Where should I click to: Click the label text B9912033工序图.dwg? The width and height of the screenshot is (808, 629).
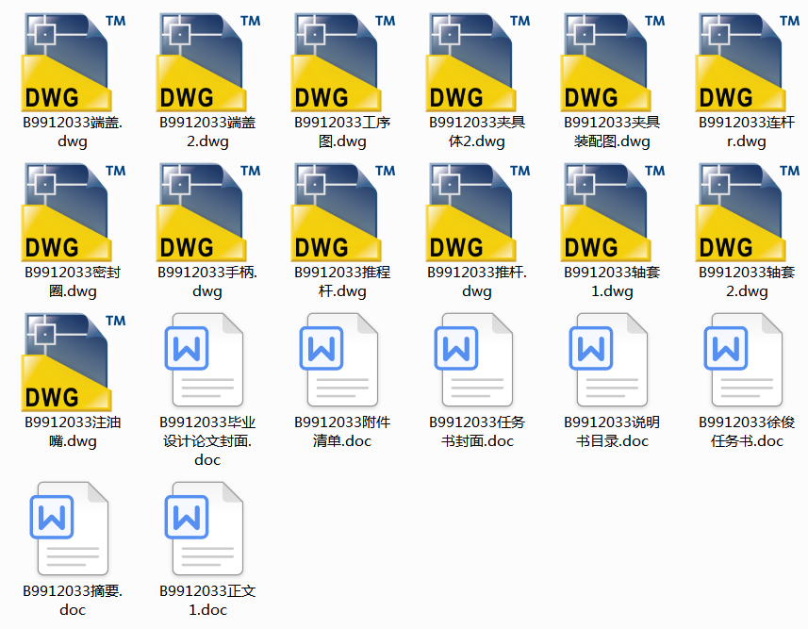pyautogui.click(x=342, y=132)
